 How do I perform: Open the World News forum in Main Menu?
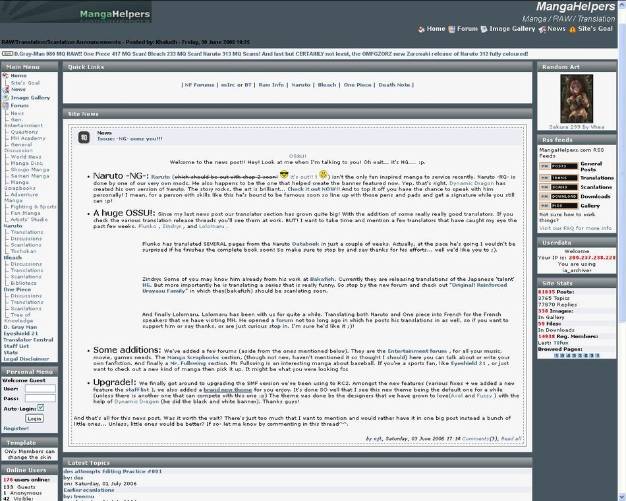coord(26,157)
